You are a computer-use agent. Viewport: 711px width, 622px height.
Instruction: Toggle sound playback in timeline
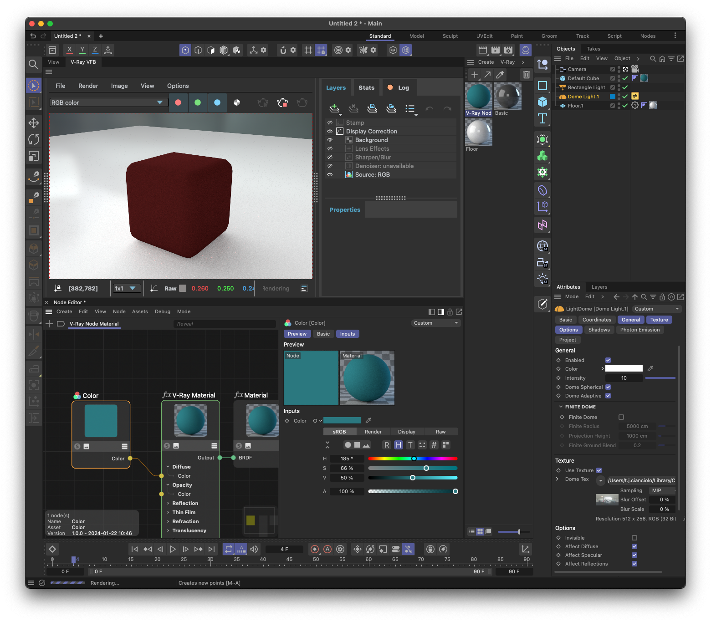(x=254, y=549)
